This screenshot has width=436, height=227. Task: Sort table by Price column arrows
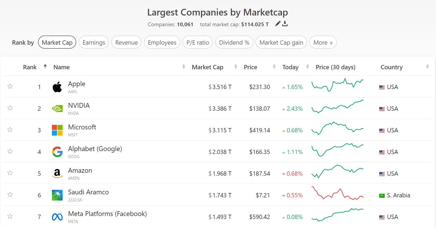pos(274,66)
